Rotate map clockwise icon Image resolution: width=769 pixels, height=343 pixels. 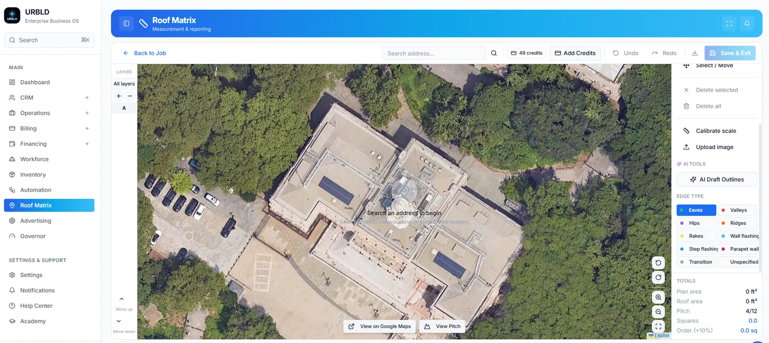(x=658, y=278)
